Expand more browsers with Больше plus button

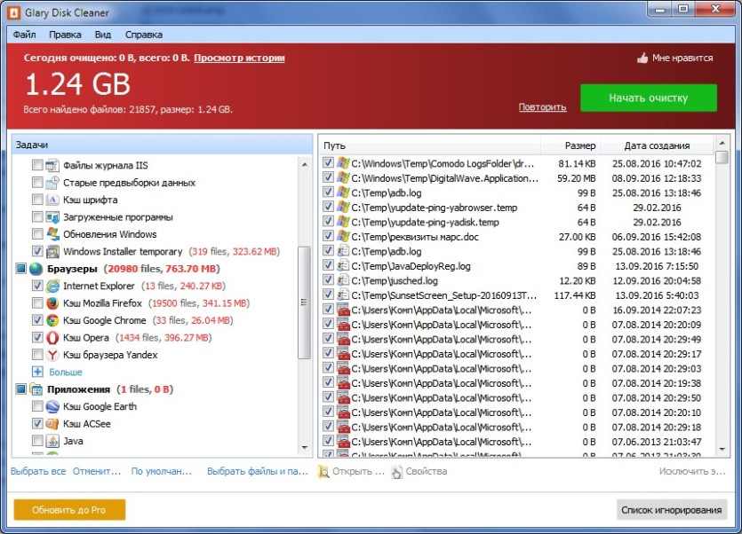(37, 372)
